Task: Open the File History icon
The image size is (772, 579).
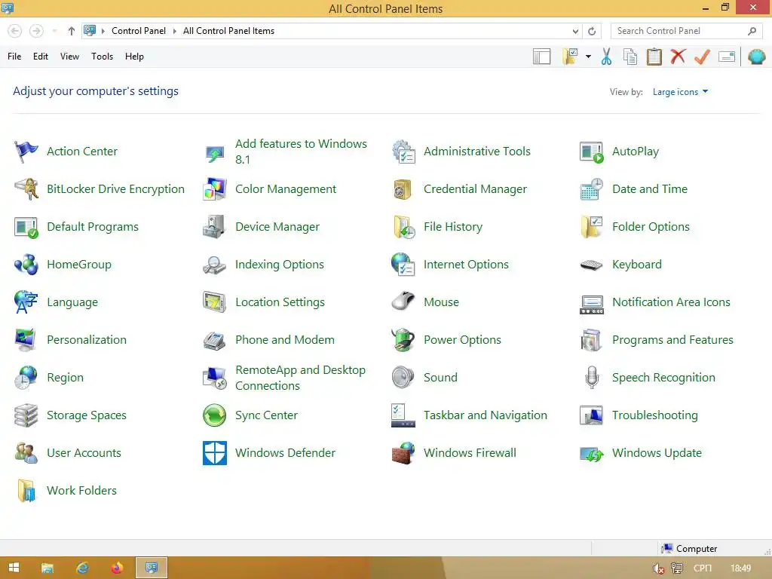Action: click(x=403, y=227)
